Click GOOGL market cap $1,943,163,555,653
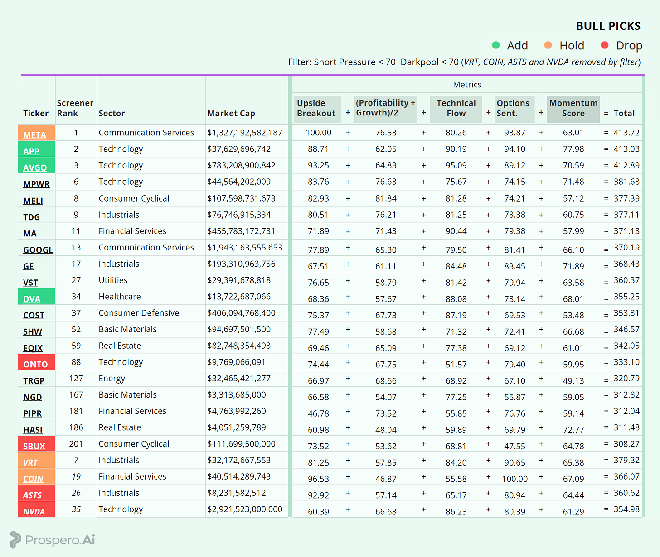This screenshot has height=557, width=660. pos(245,247)
